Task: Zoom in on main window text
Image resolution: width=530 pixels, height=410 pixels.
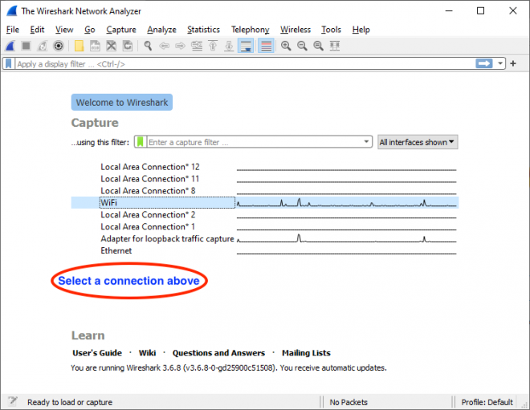Action: pyautogui.click(x=286, y=46)
